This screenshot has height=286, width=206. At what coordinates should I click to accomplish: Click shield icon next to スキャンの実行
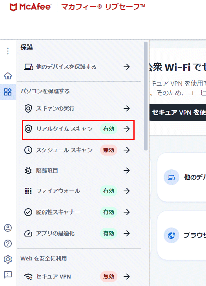28,108
